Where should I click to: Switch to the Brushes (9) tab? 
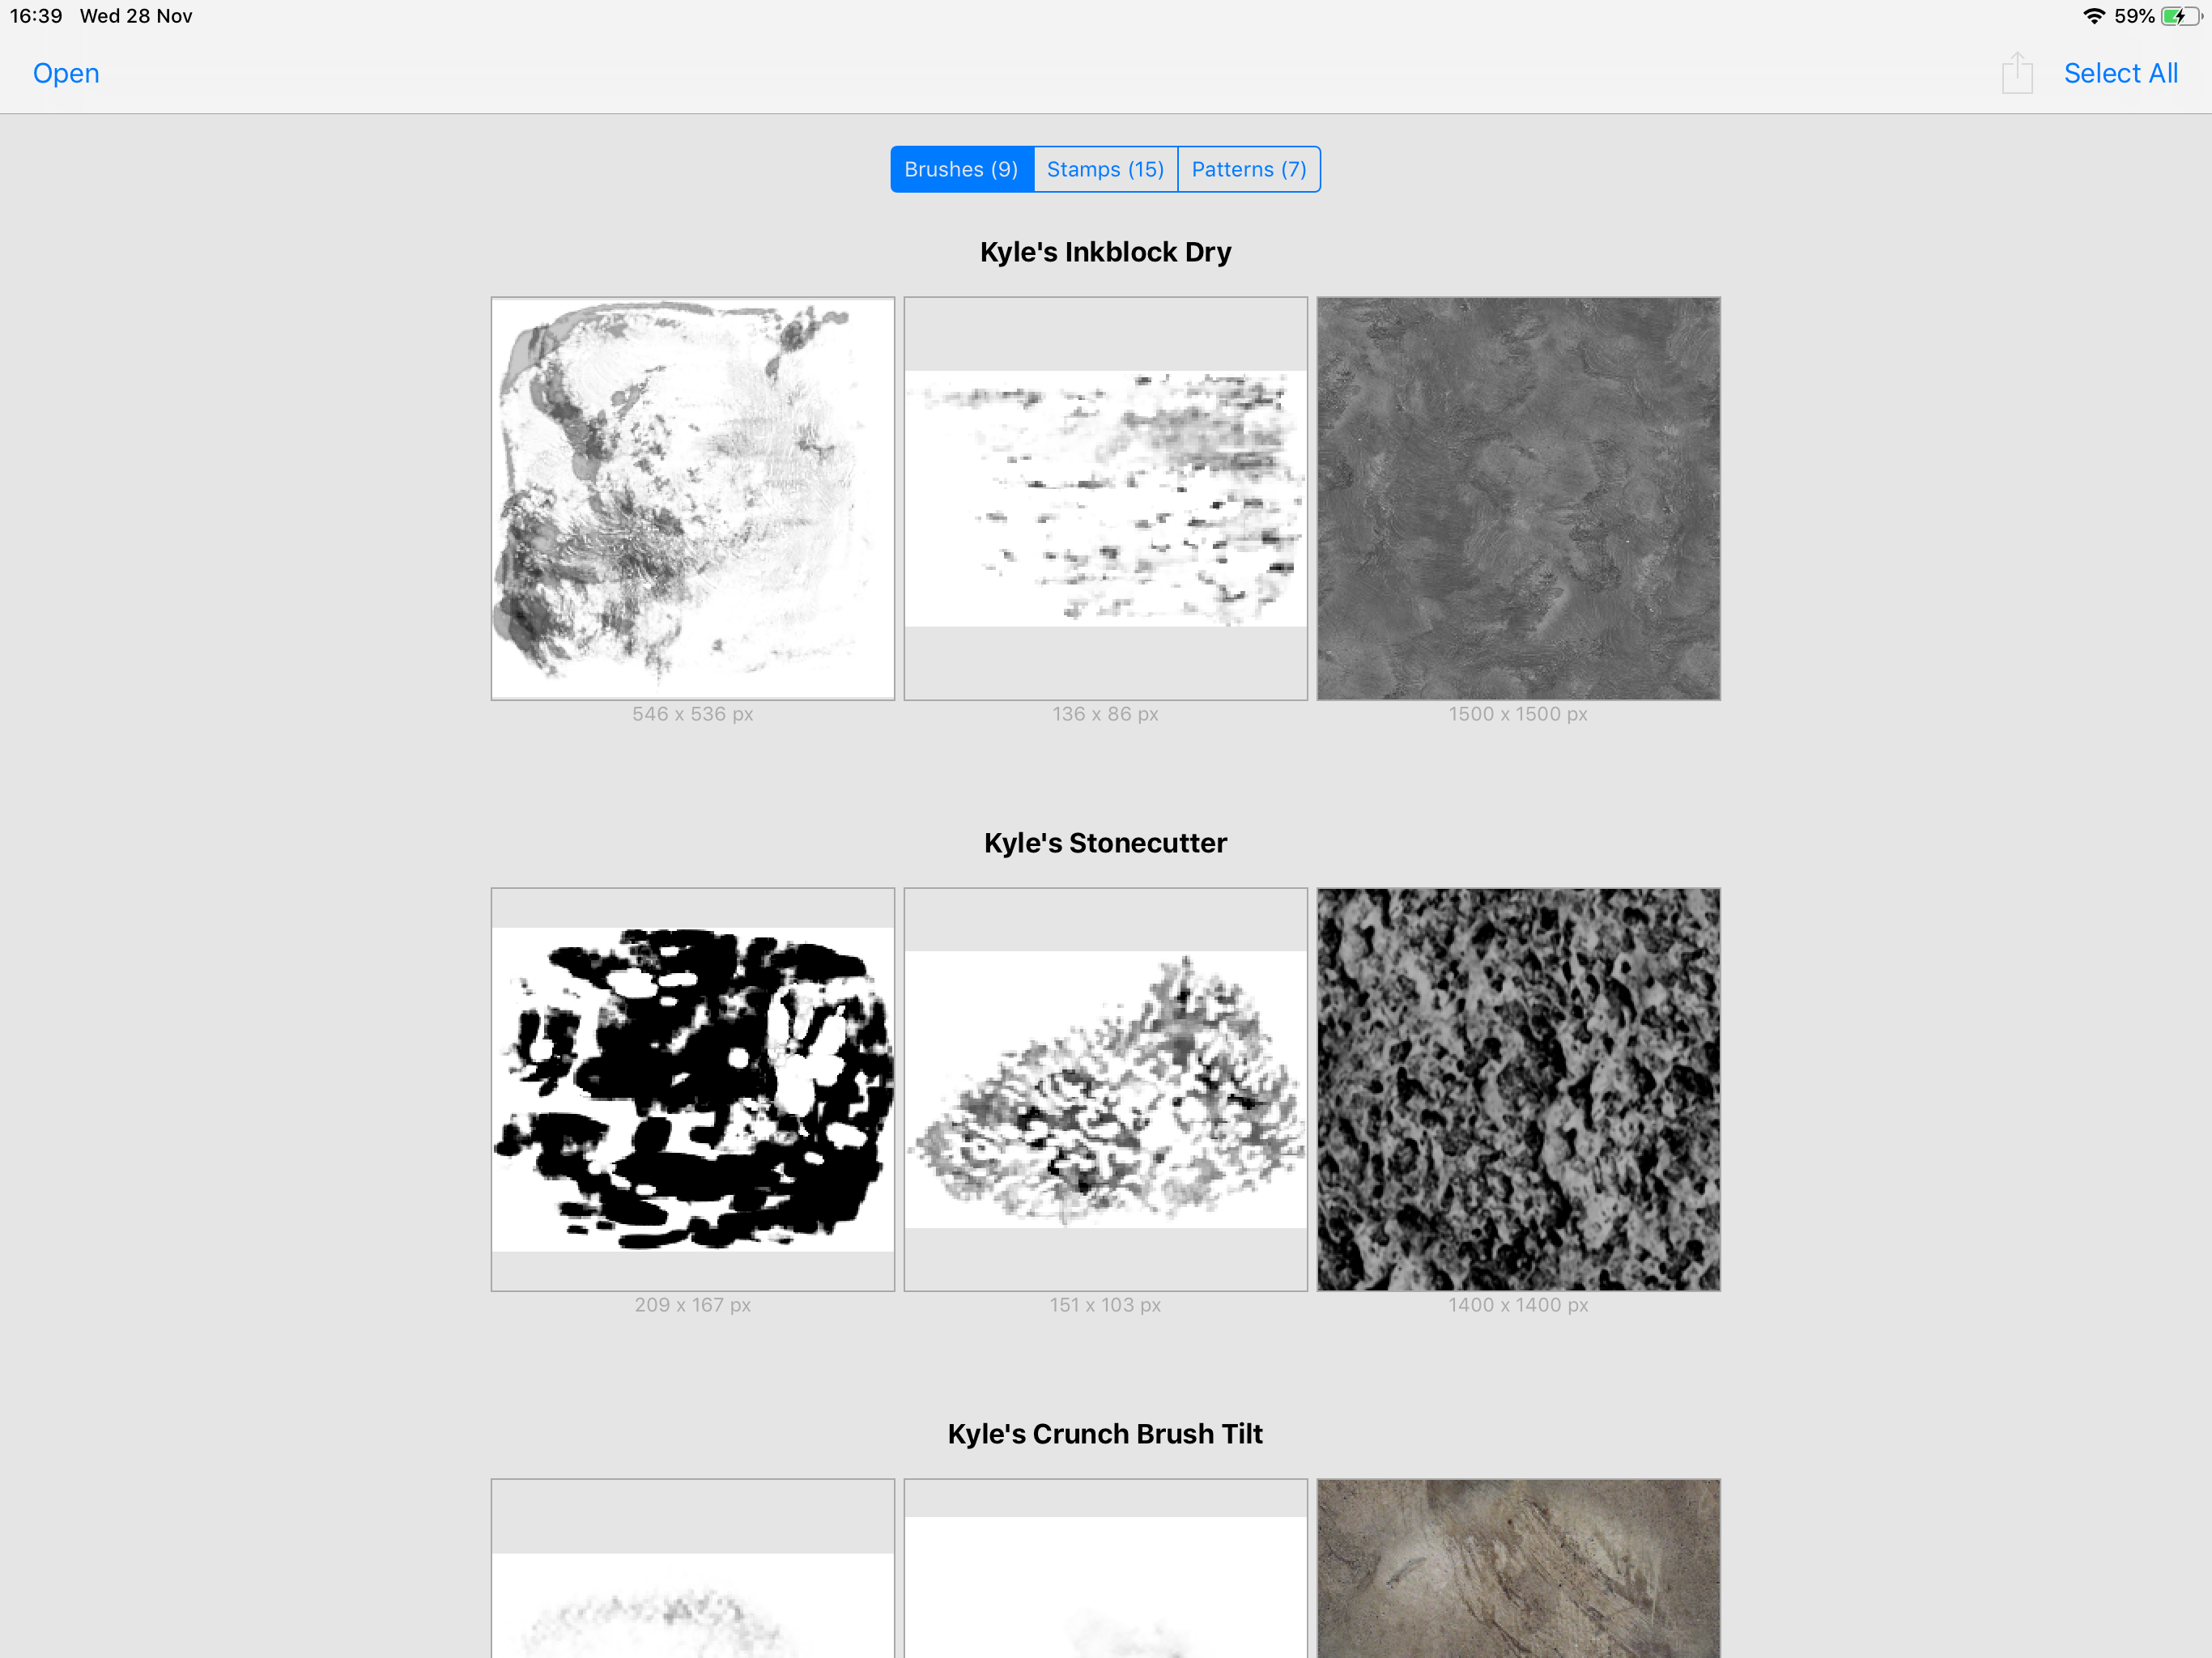tap(961, 169)
